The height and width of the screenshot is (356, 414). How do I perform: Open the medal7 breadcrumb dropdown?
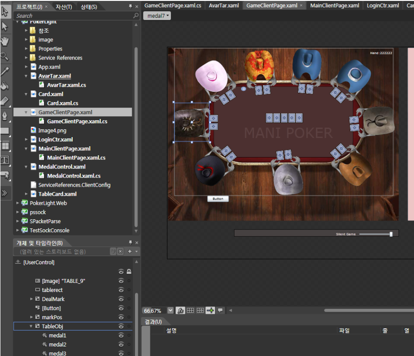157,16
